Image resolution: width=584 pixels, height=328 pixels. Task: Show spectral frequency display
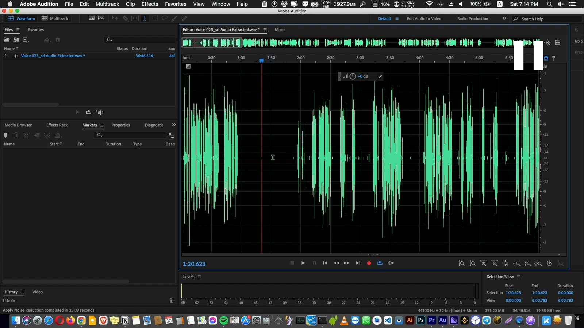(x=92, y=18)
